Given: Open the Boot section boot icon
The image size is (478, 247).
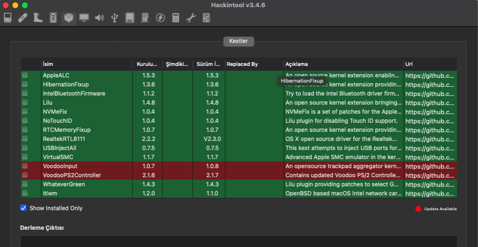Looking at the screenshot, I should pyautogui.click(x=38, y=18).
